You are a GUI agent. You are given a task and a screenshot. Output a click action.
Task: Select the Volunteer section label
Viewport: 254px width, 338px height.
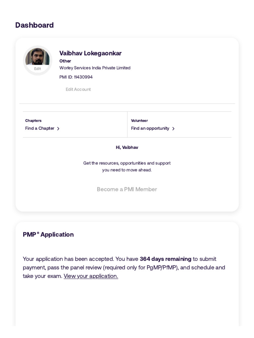[139, 120]
